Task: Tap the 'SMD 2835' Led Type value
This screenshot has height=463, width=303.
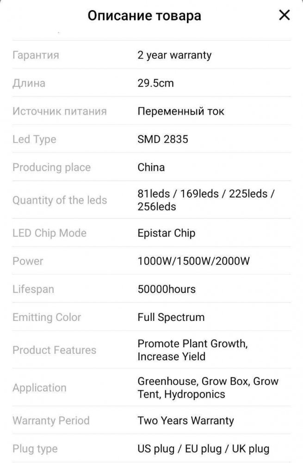Action: pyautogui.click(x=162, y=139)
